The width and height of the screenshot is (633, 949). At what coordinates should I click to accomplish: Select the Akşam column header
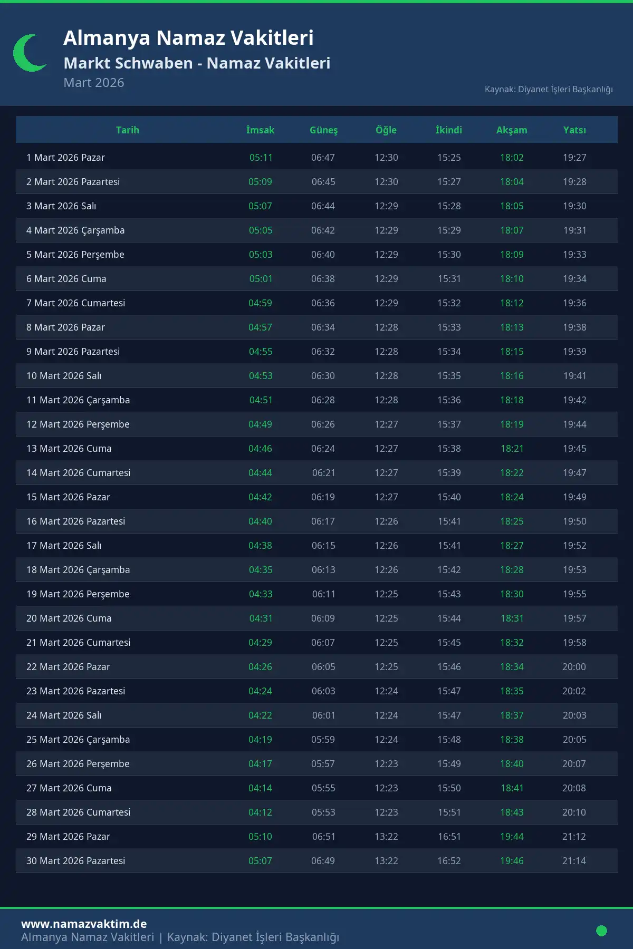click(512, 130)
